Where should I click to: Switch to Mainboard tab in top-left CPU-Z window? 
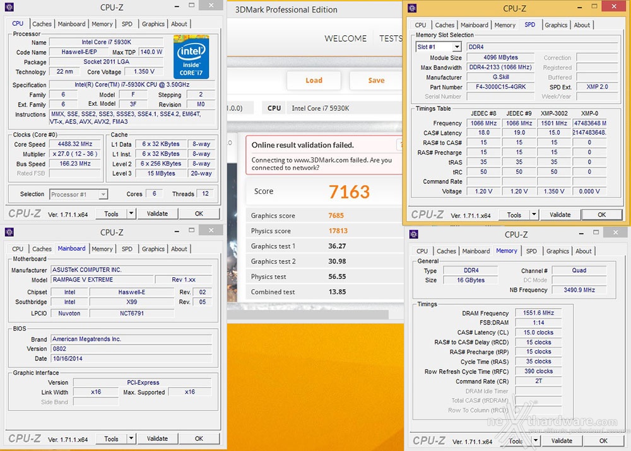72,24
